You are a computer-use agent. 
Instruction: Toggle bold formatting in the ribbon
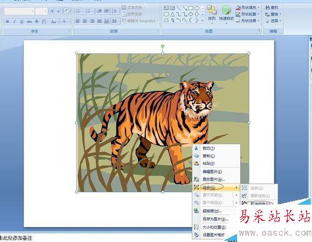click(7, 22)
